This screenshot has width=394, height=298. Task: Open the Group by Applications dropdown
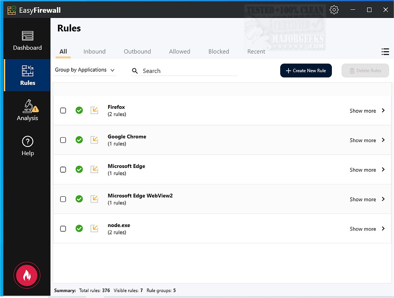pos(85,70)
